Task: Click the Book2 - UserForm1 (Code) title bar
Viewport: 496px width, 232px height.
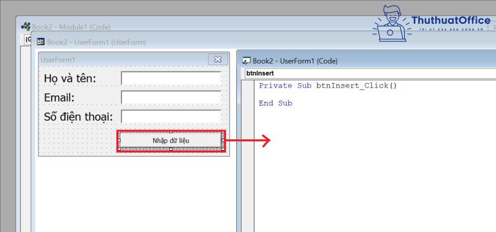Action: [x=367, y=61]
